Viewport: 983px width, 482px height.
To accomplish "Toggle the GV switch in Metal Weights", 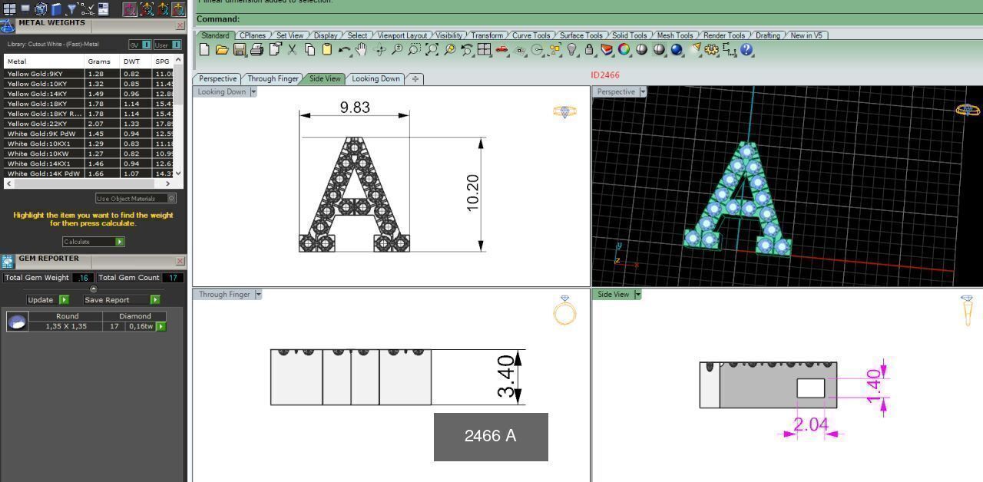I will (x=139, y=45).
